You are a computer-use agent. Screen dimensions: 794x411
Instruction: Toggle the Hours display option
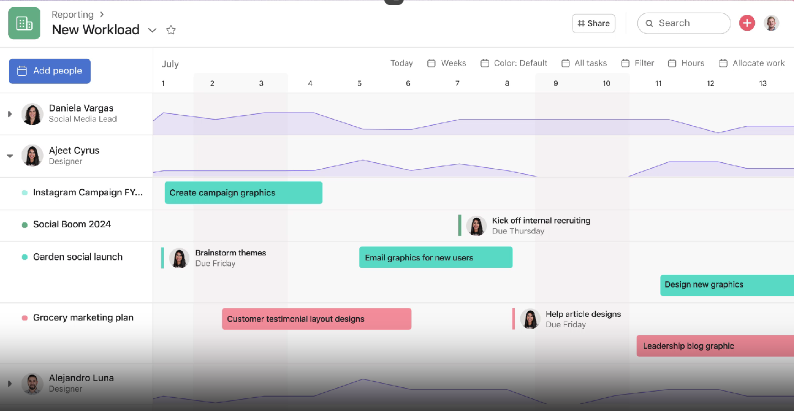686,63
